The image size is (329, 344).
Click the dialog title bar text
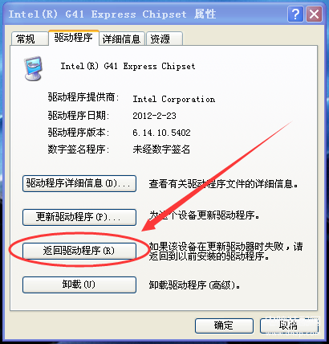click(112, 14)
